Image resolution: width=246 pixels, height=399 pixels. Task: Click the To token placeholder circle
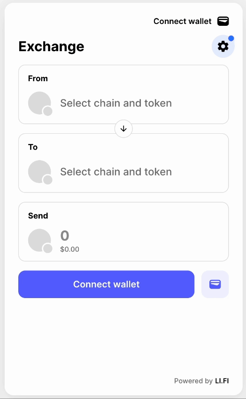(39, 171)
